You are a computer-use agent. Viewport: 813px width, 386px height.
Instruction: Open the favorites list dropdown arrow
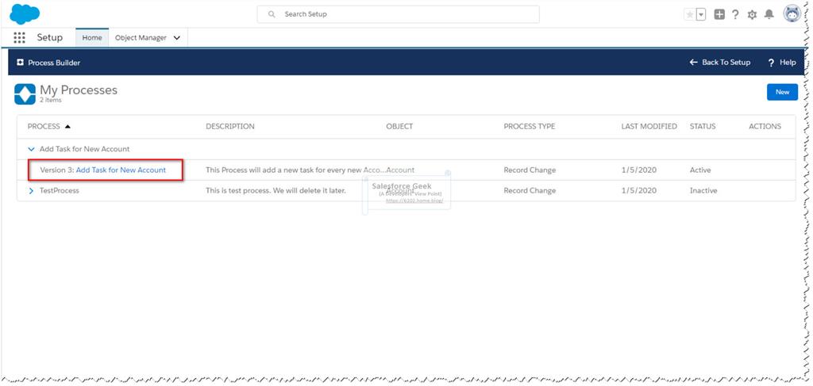click(x=701, y=14)
